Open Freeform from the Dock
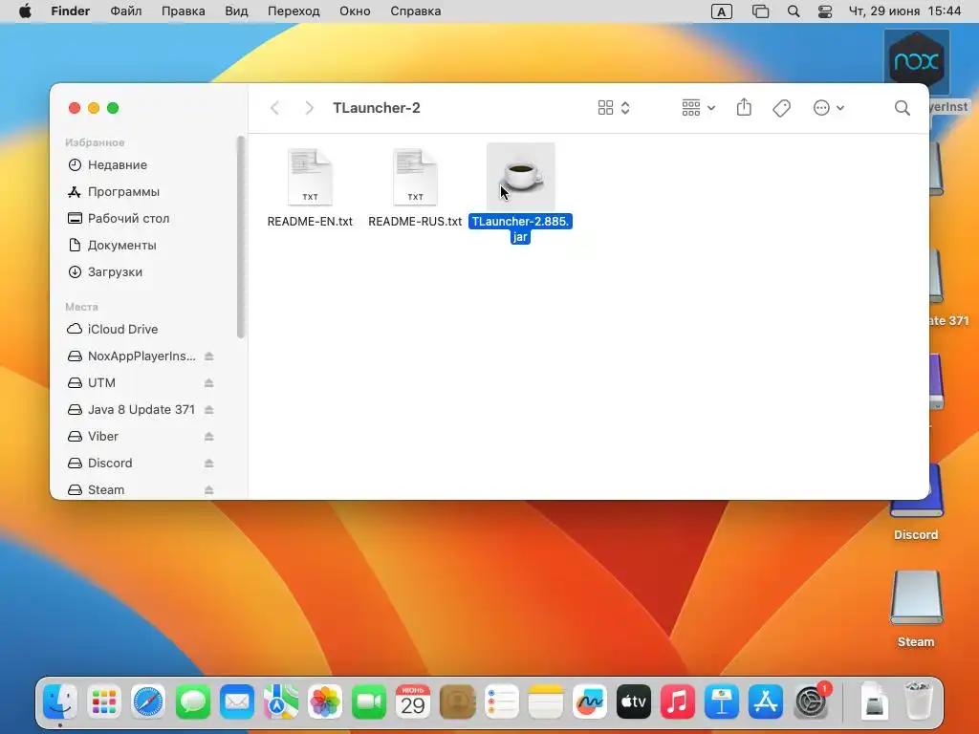This screenshot has width=979, height=734. click(589, 702)
